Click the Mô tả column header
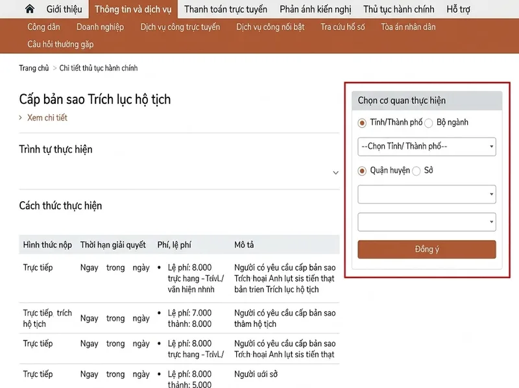 [244, 245]
